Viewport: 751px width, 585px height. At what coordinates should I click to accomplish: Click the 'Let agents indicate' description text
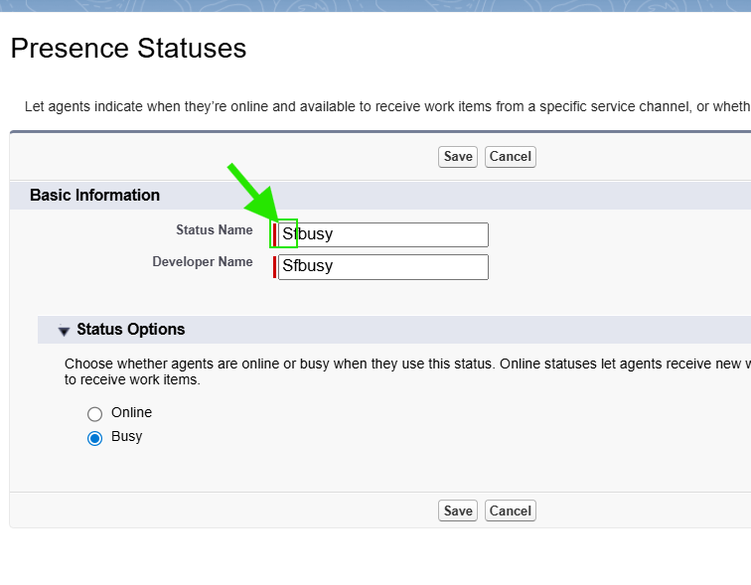pyautogui.click(x=387, y=106)
